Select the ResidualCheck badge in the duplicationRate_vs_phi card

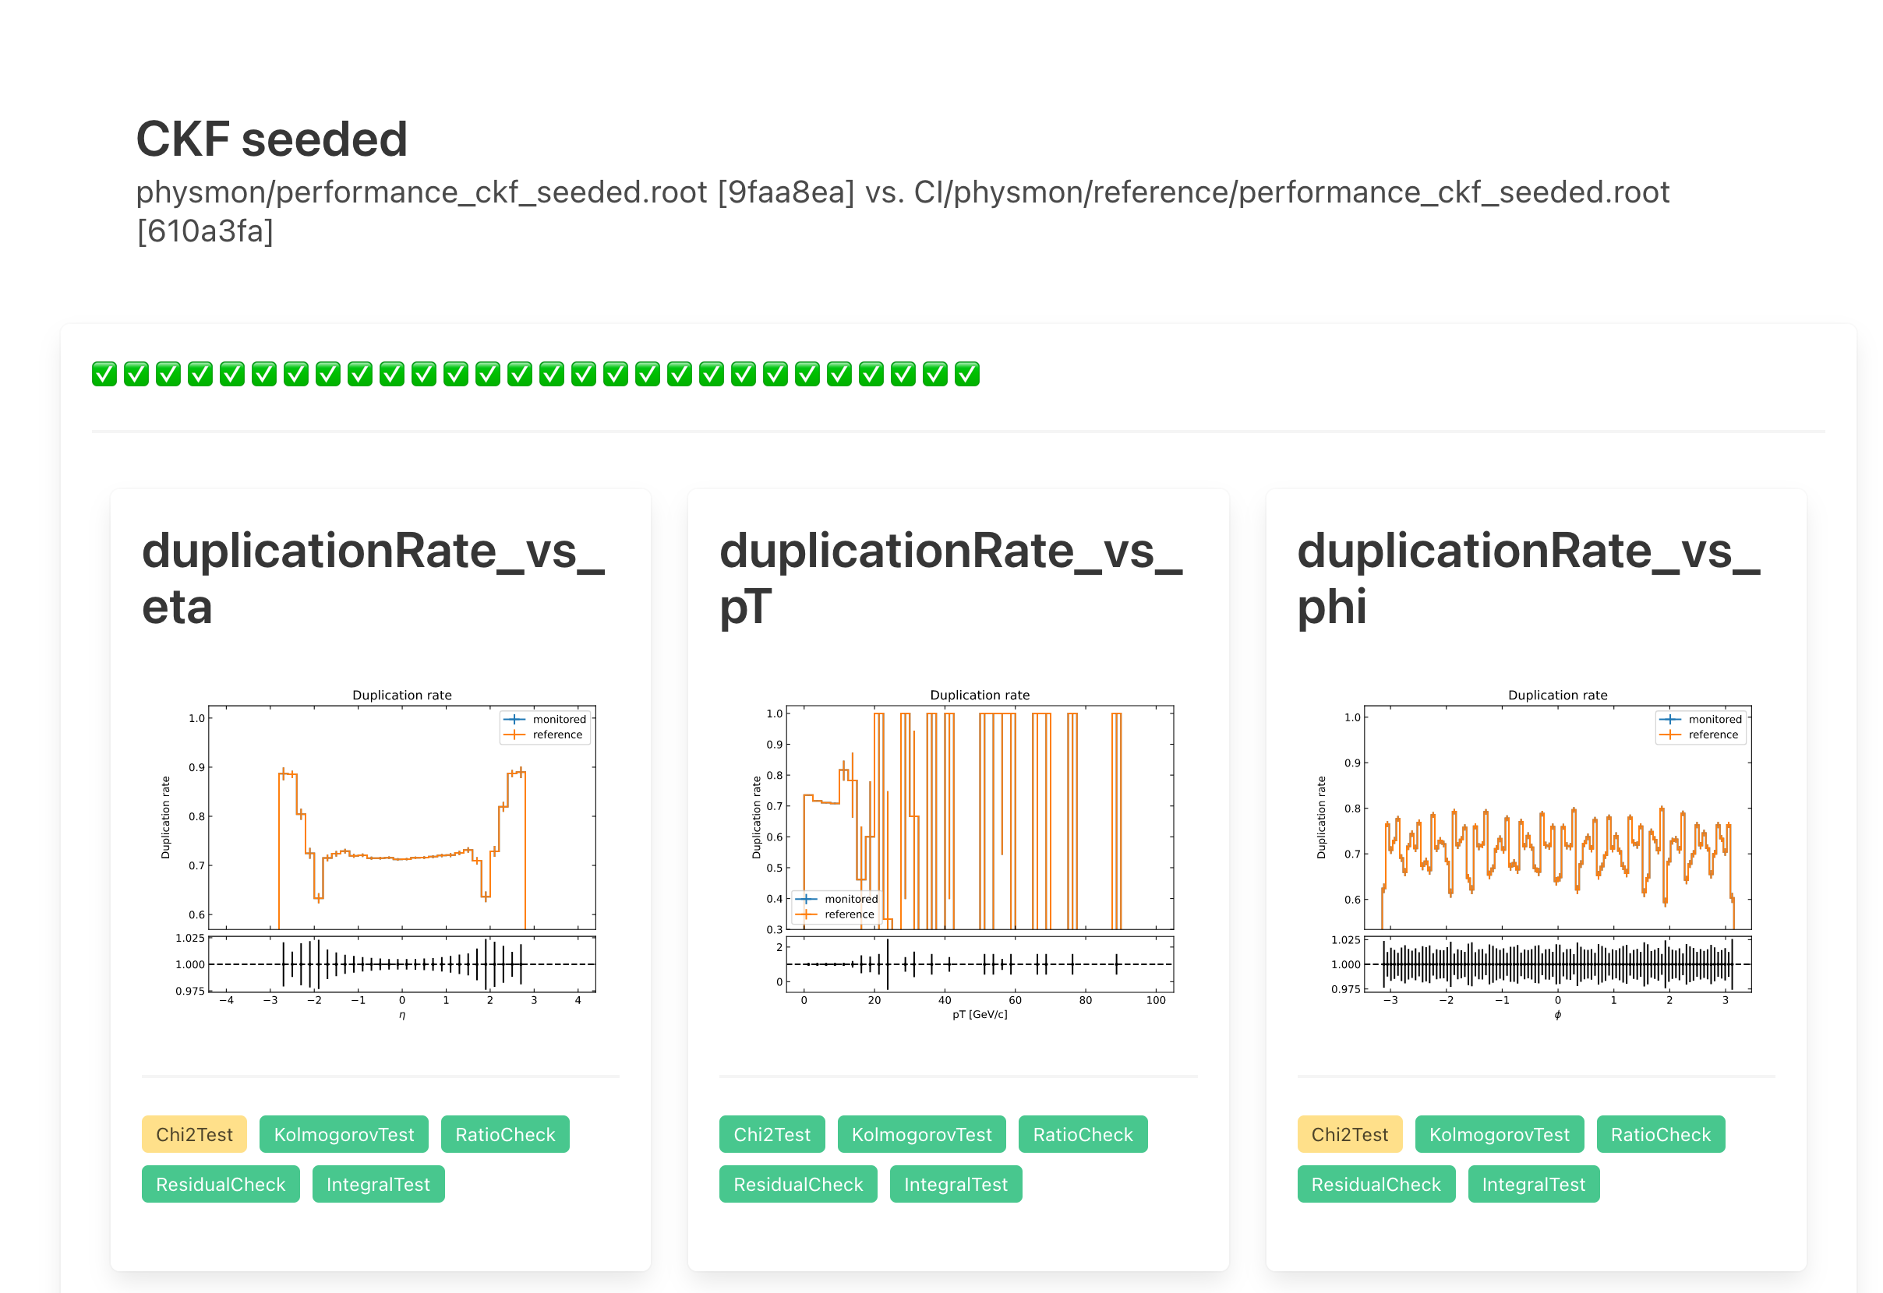[1376, 1185]
